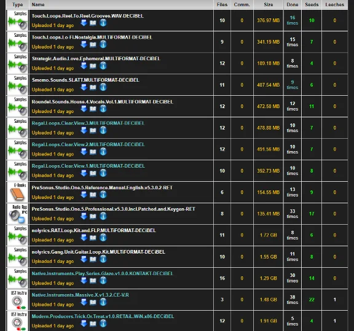Click download arrow for Touch.Loops.Reel.To.Reel.Grooves torrent

tap(84, 23)
